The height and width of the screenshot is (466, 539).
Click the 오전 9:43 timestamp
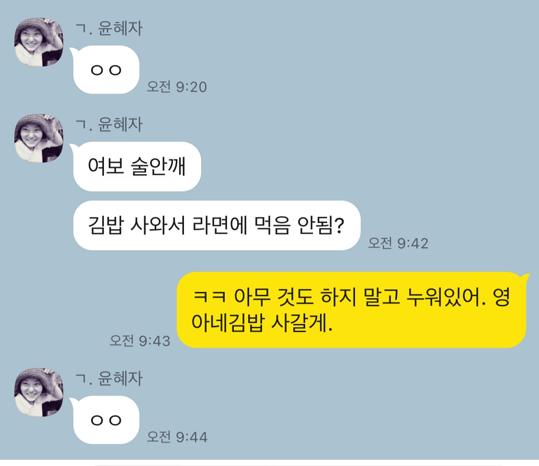coord(140,341)
